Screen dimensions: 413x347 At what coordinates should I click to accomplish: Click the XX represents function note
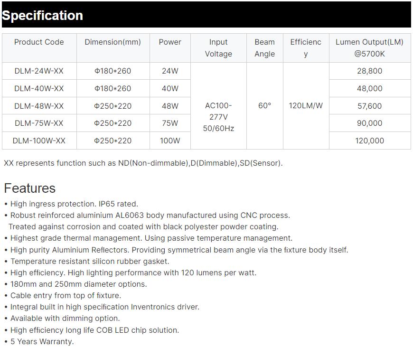[143, 163]
